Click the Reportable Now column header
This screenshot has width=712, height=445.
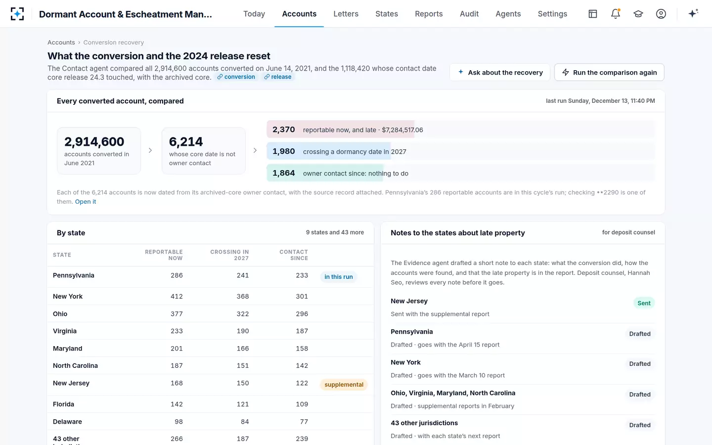tap(164, 255)
